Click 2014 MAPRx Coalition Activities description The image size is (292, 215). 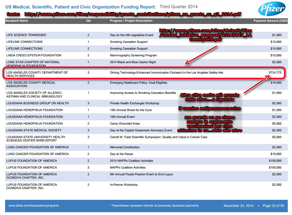pos(131,161)
